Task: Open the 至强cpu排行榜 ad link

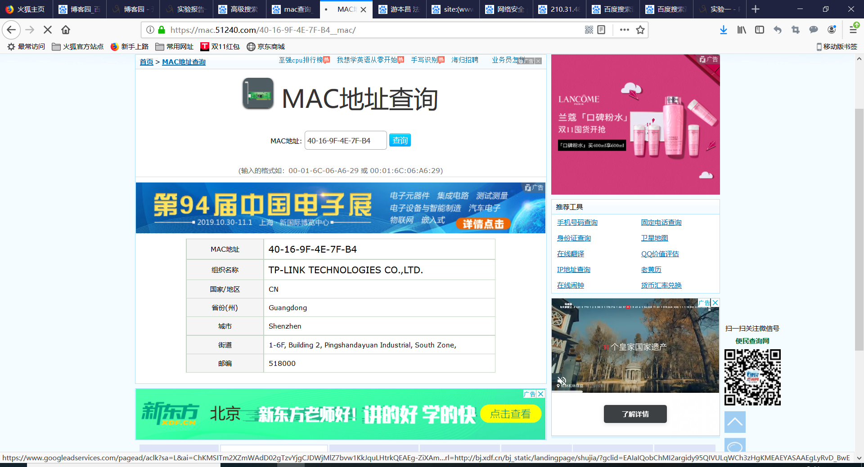Action: [301, 60]
